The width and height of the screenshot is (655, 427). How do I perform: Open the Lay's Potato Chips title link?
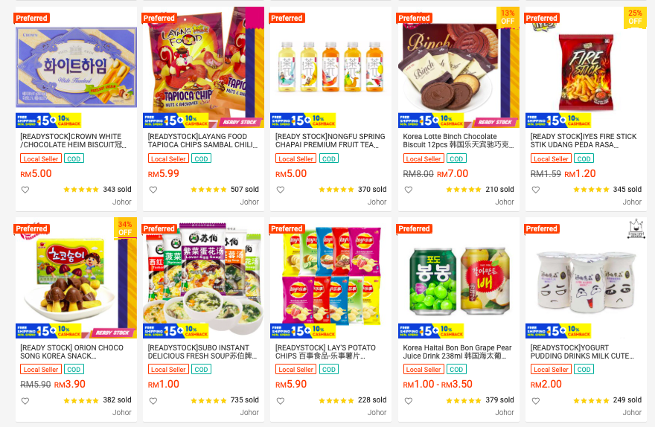(x=326, y=351)
